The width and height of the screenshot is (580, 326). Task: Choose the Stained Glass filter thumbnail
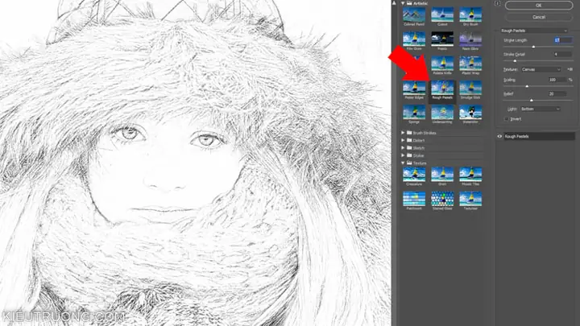point(442,199)
